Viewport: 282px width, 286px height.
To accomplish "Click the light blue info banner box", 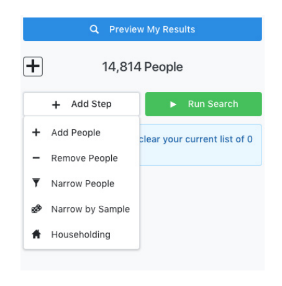I will 201,145.
